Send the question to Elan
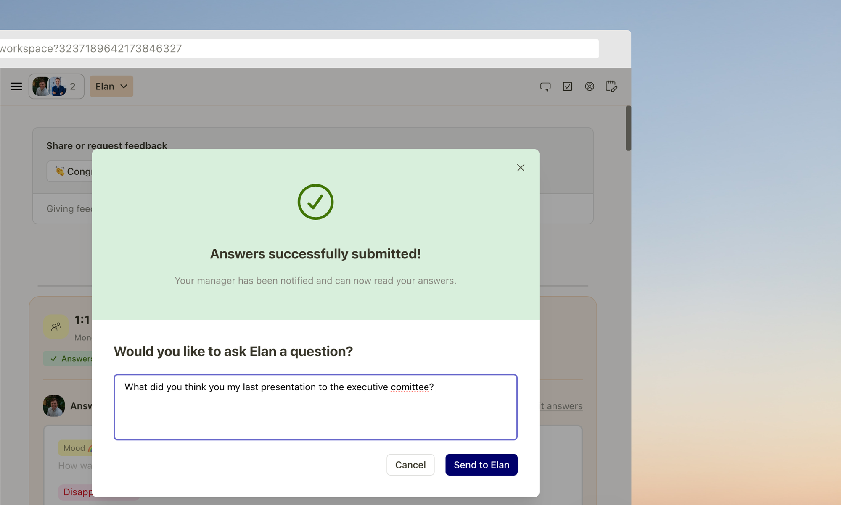 [x=481, y=465]
